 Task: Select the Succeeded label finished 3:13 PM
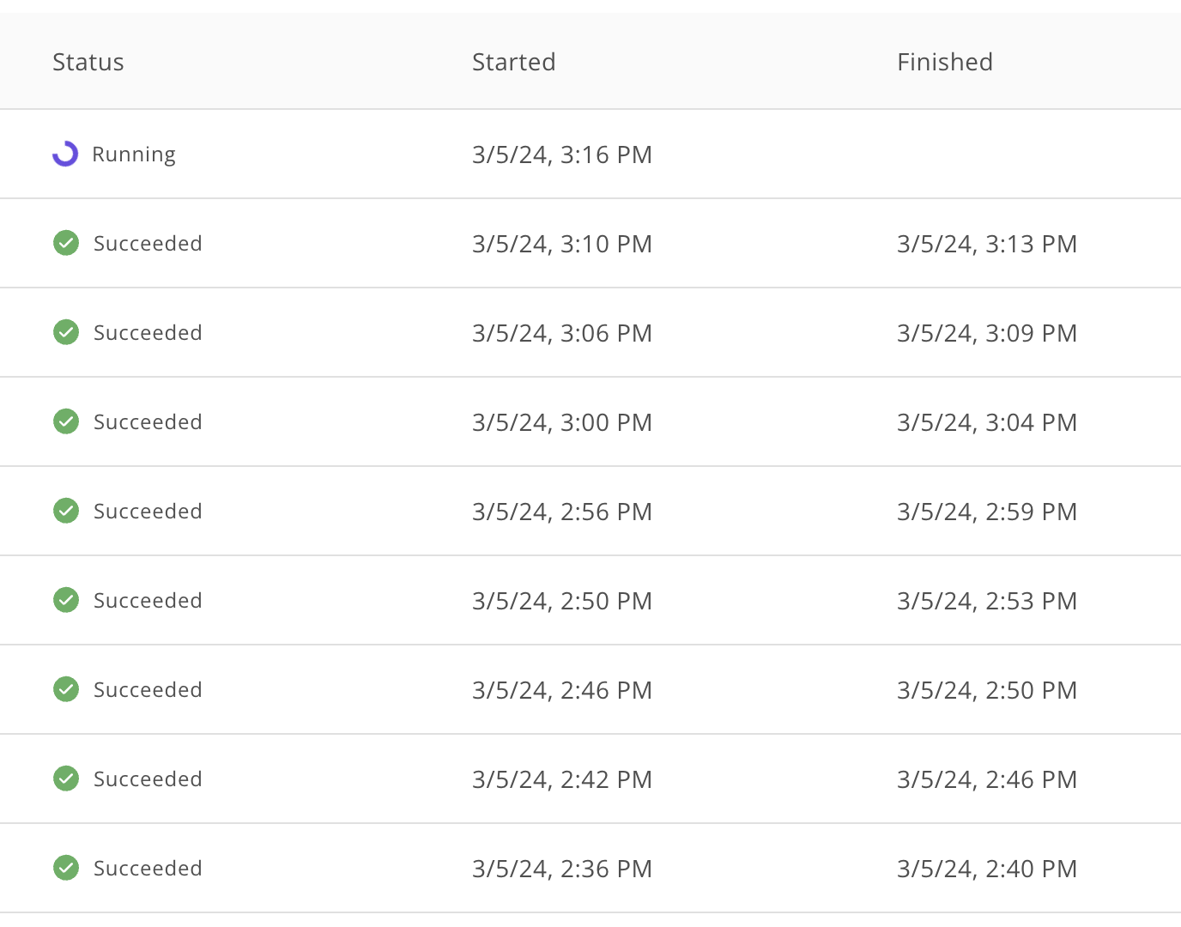tap(148, 244)
